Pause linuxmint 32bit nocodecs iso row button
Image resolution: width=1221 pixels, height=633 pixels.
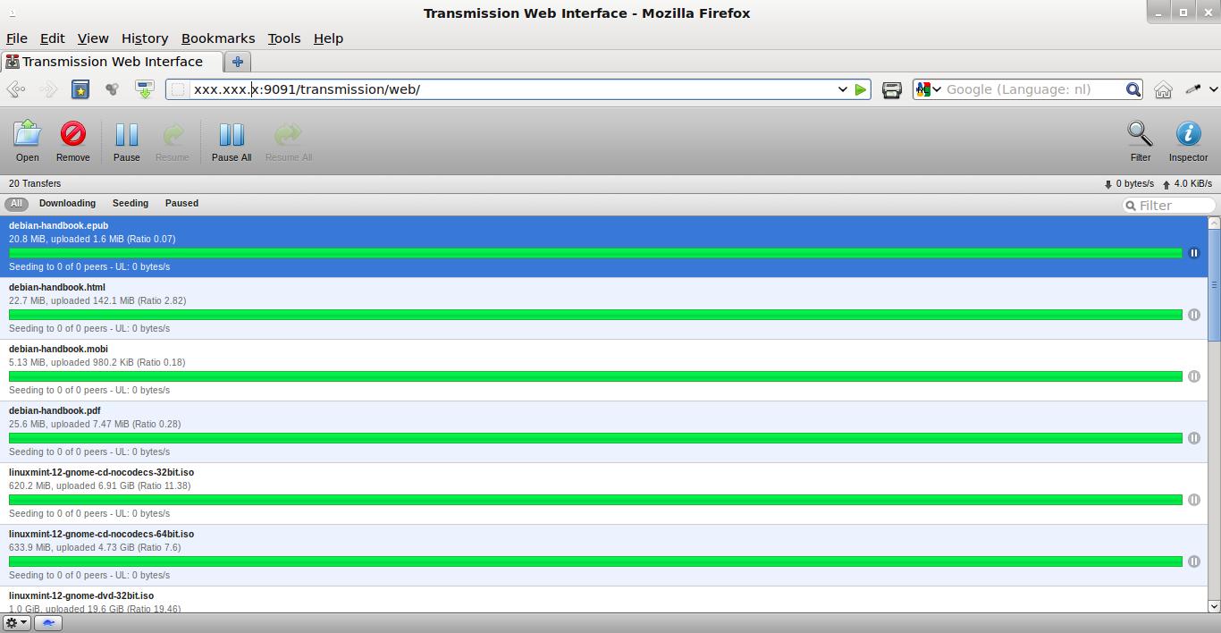coord(1193,500)
